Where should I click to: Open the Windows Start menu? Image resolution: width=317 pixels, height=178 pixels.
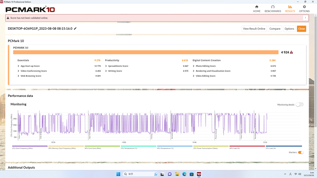[x=118, y=174]
